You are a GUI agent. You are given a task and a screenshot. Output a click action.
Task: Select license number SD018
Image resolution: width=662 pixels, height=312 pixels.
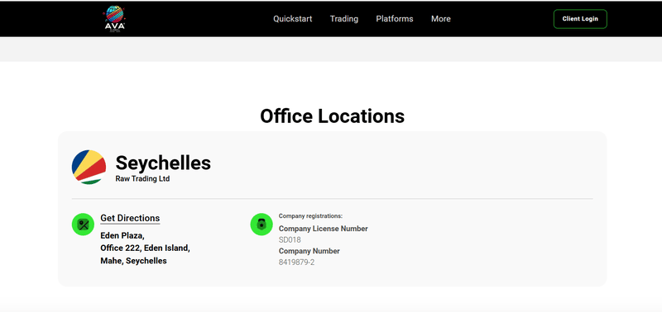(x=290, y=240)
